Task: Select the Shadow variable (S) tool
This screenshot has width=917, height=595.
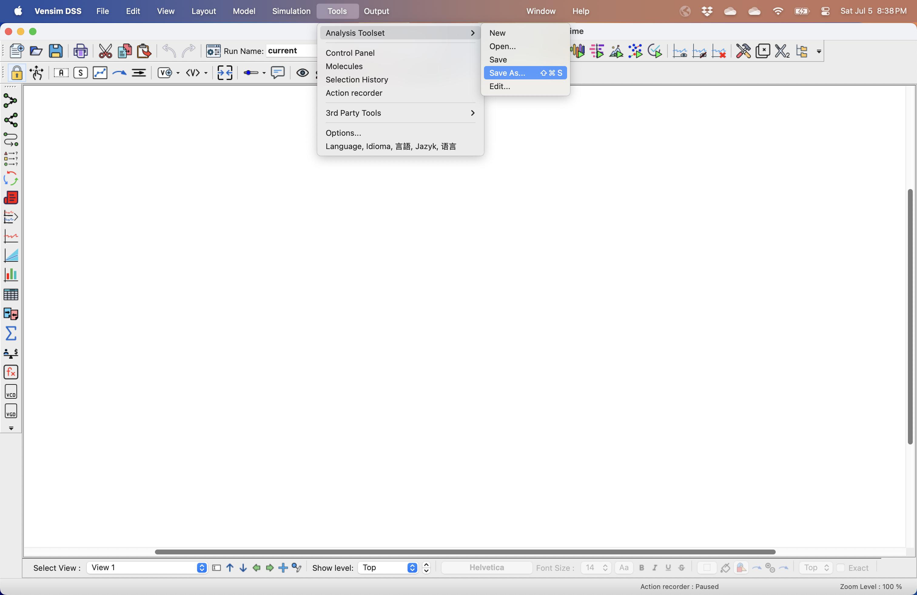Action: [x=80, y=72]
